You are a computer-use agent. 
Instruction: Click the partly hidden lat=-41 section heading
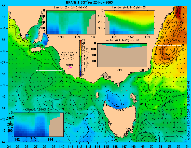click(x=38, y=109)
